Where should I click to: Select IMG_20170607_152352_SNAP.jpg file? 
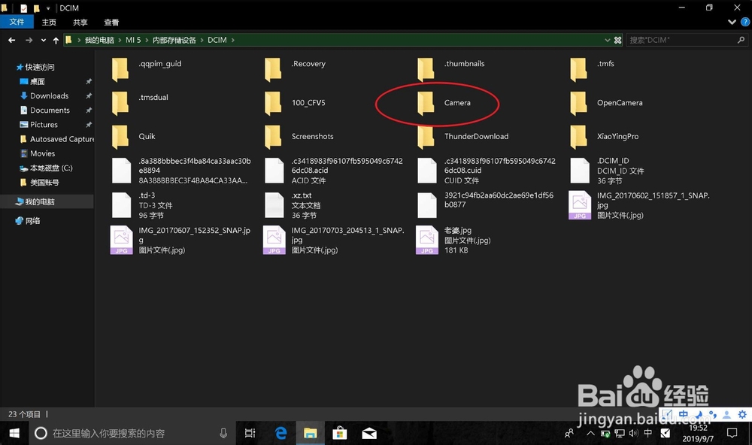180,240
